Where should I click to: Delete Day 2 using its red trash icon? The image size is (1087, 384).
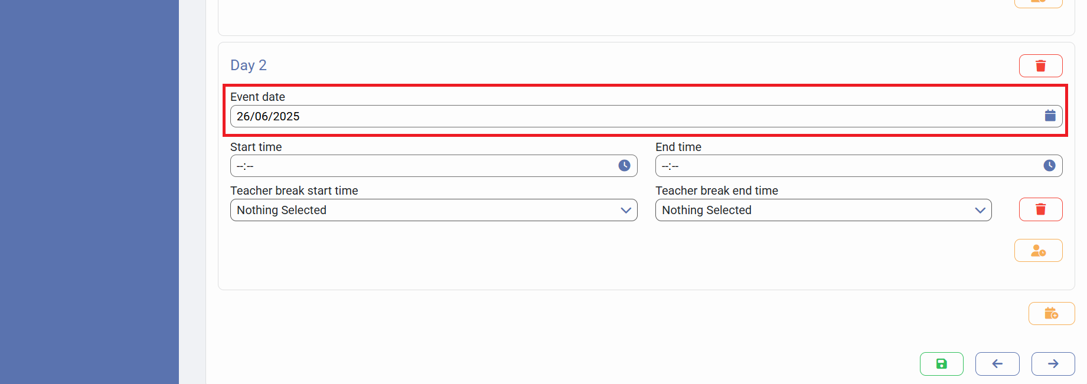pos(1040,65)
